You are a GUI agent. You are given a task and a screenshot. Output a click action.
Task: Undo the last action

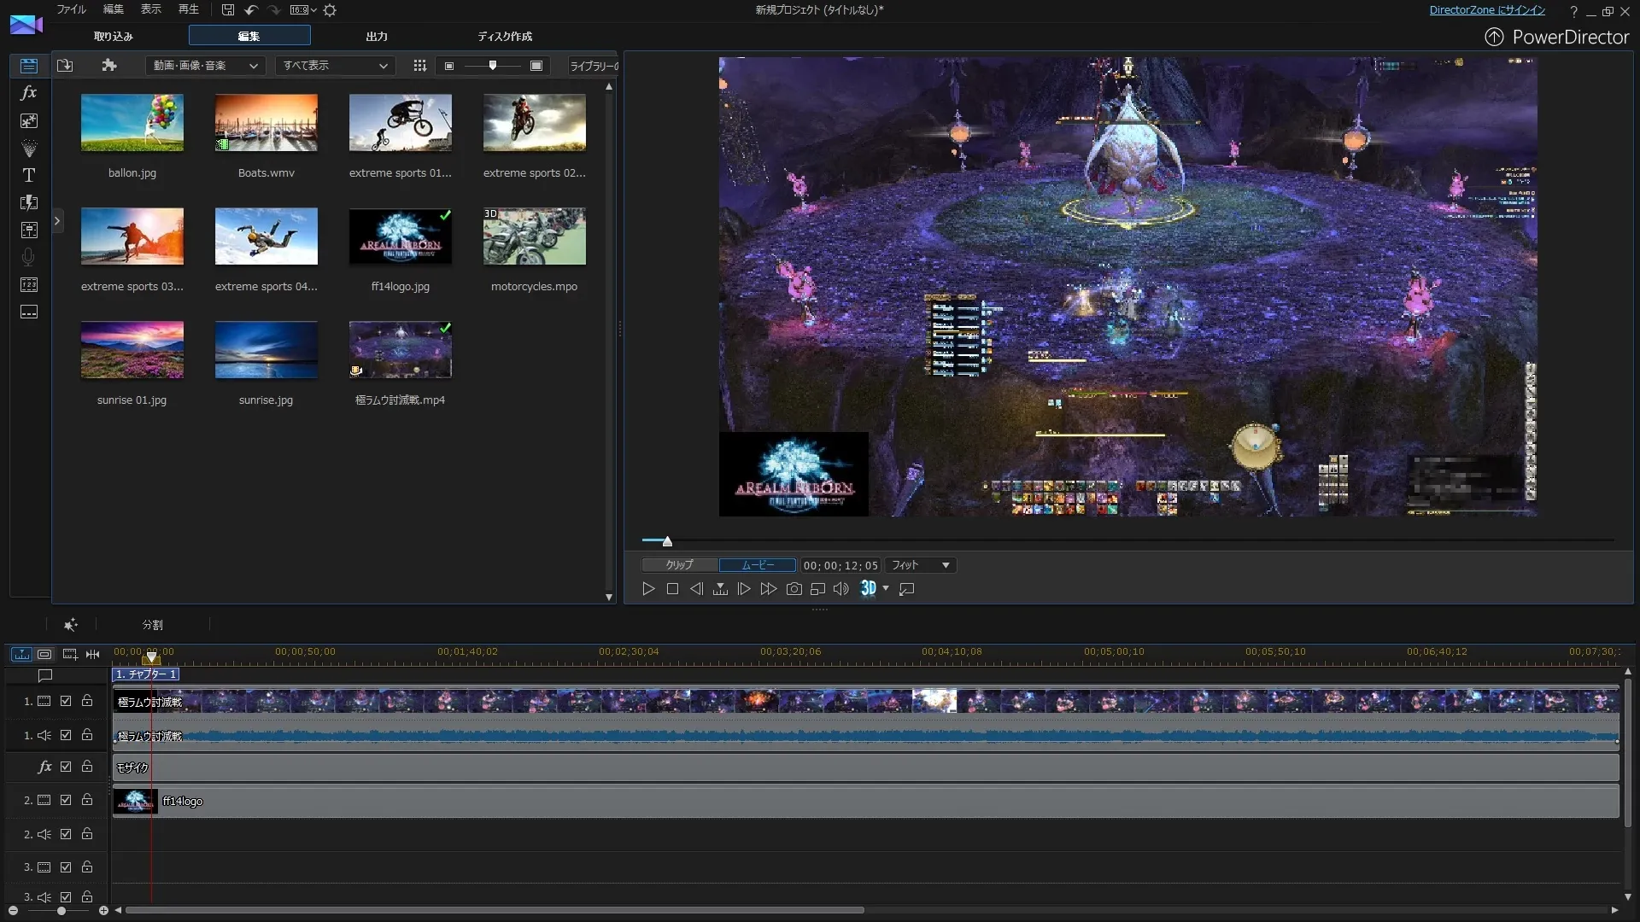point(251,9)
